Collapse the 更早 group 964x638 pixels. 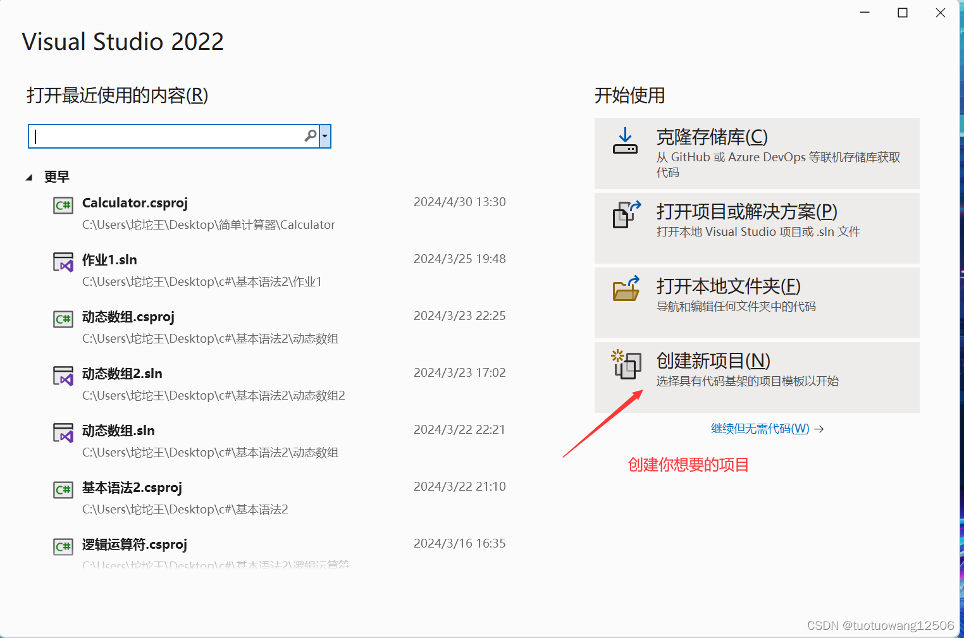[29, 178]
